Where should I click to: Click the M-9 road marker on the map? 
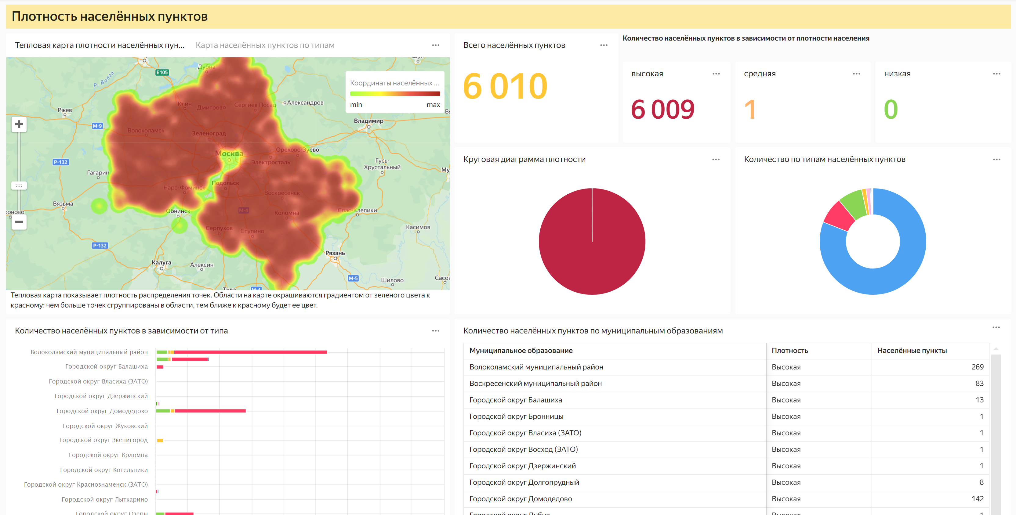[x=97, y=126]
